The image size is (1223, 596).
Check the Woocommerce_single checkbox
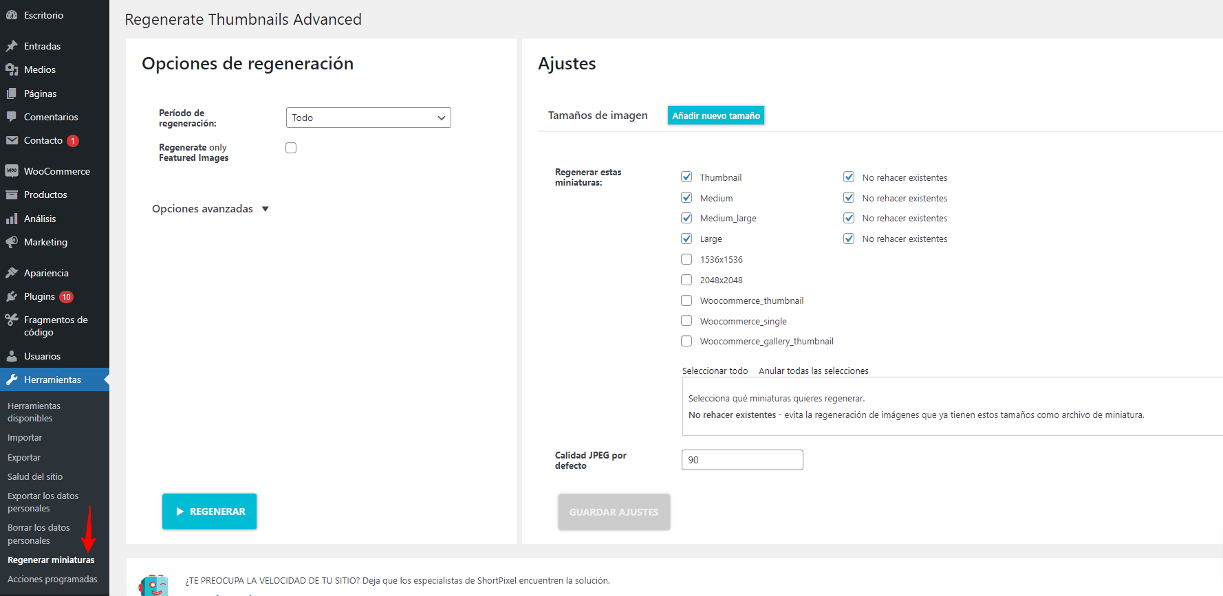coord(686,320)
